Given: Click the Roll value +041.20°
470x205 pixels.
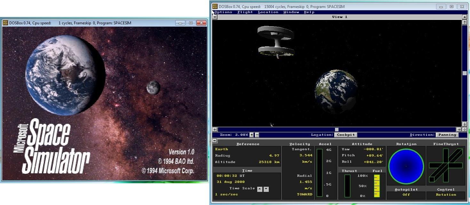Looking at the screenshot, I should point(374,162).
